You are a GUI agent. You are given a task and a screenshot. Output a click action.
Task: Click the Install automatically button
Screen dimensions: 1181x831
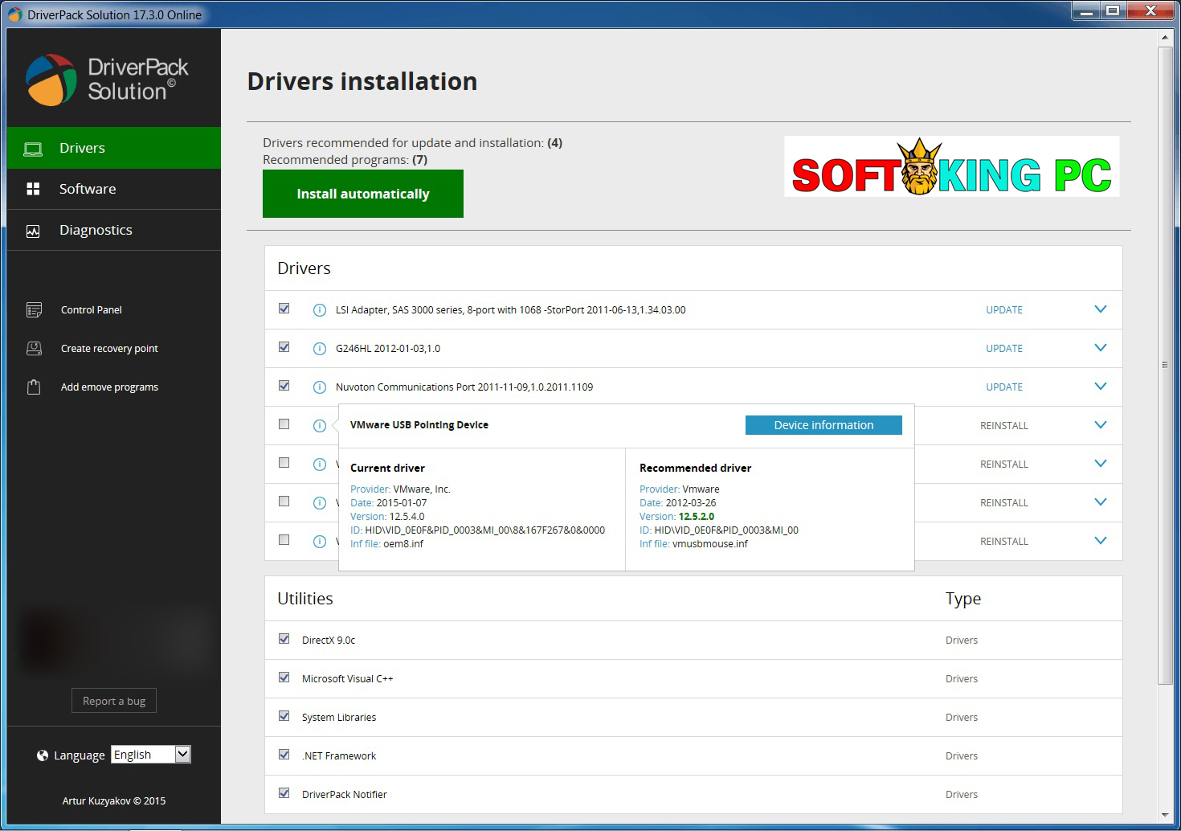coord(363,194)
